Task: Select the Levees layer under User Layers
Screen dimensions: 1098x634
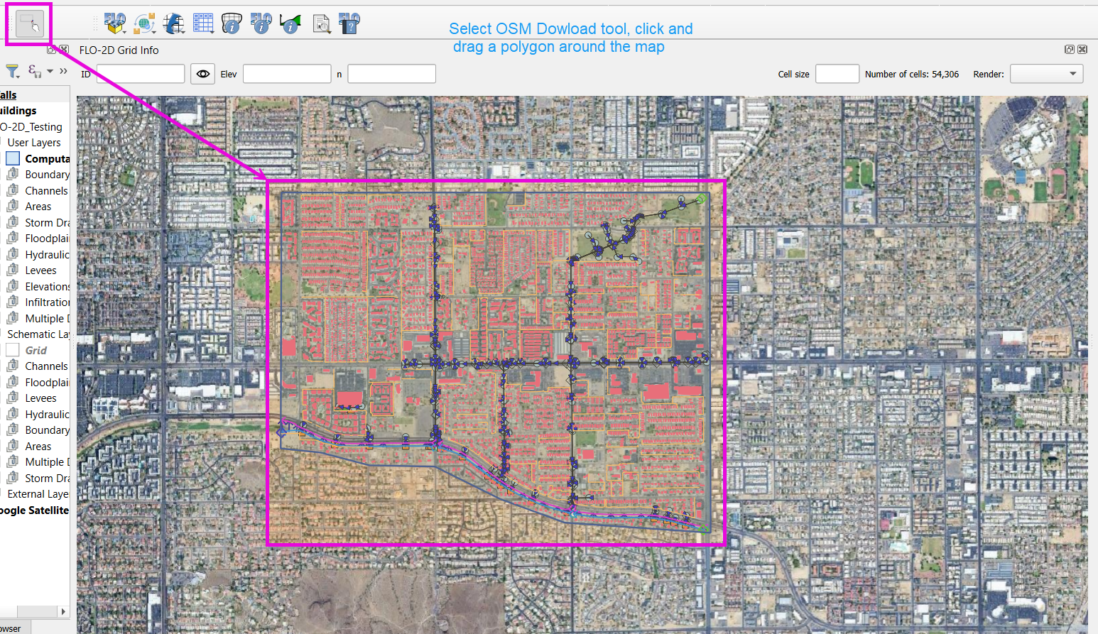Action: (x=40, y=270)
